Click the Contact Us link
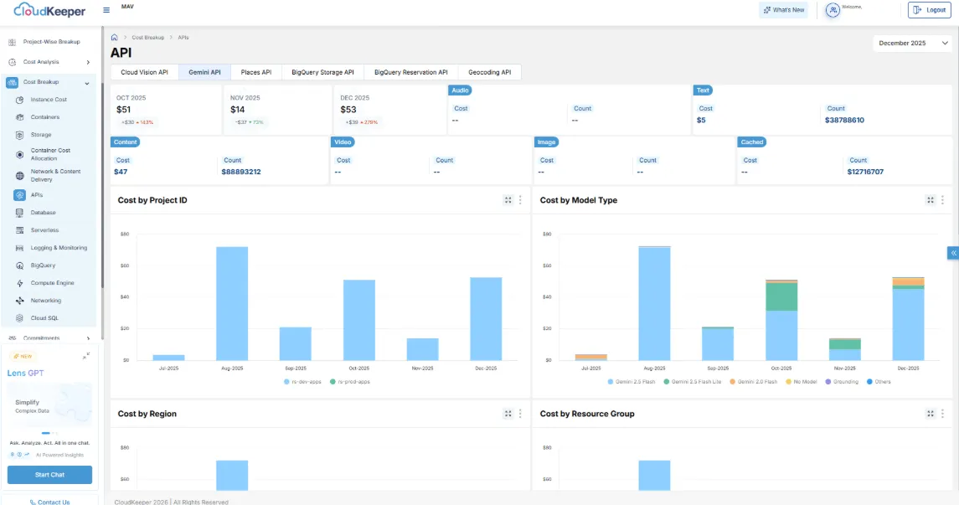Screen dimensions: 959x505 (49, 502)
